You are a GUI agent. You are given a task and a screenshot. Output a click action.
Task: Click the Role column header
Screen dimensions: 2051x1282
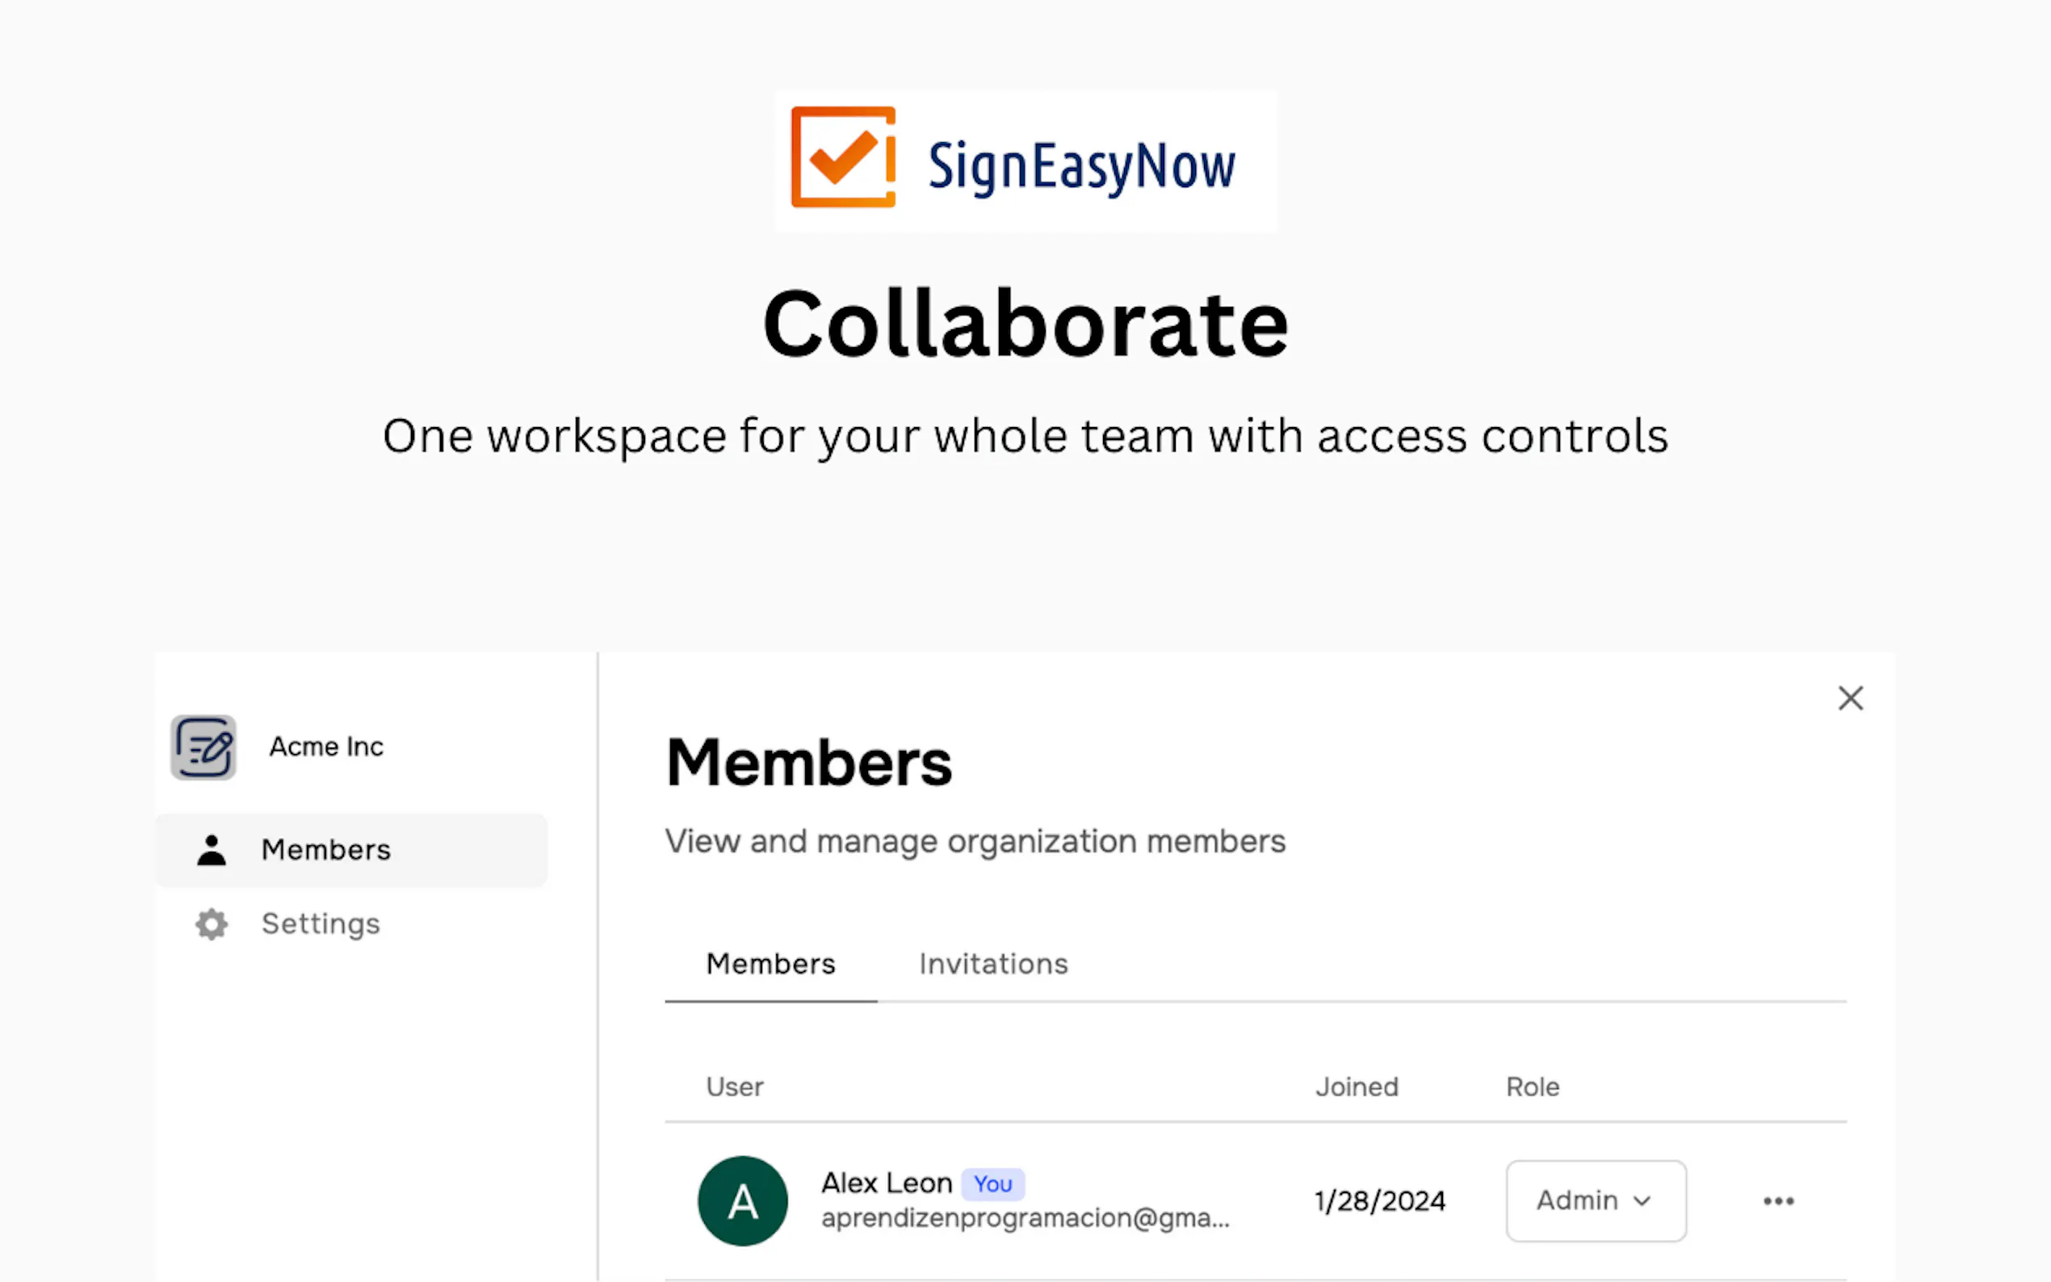[x=1532, y=1087]
